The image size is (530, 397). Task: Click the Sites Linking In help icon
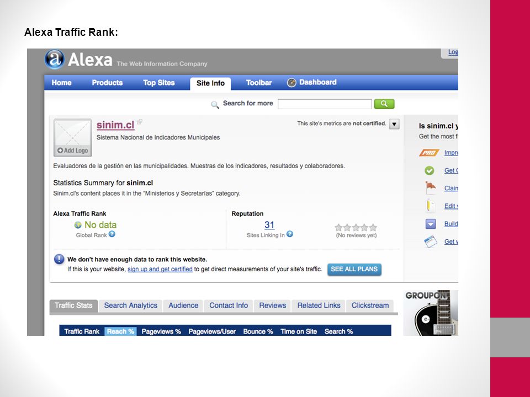click(x=290, y=234)
